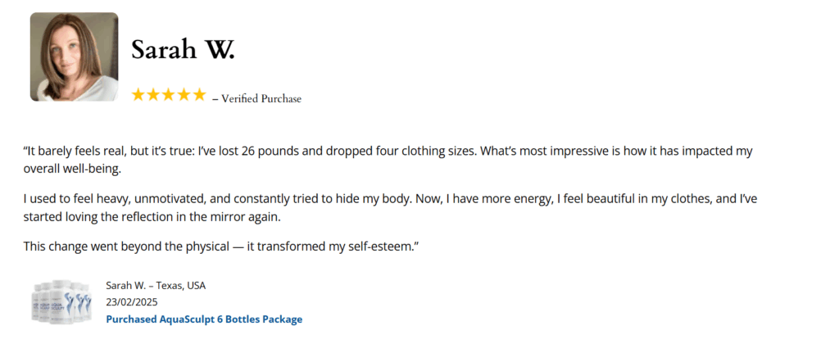Image resolution: width=839 pixels, height=344 pixels.
Task: Click the second rating star
Action: pyautogui.click(x=153, y=95)
